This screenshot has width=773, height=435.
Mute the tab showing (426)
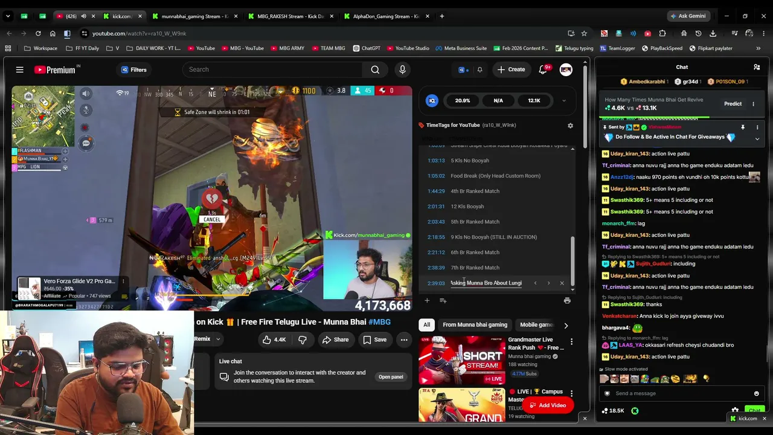coord(83,16)
